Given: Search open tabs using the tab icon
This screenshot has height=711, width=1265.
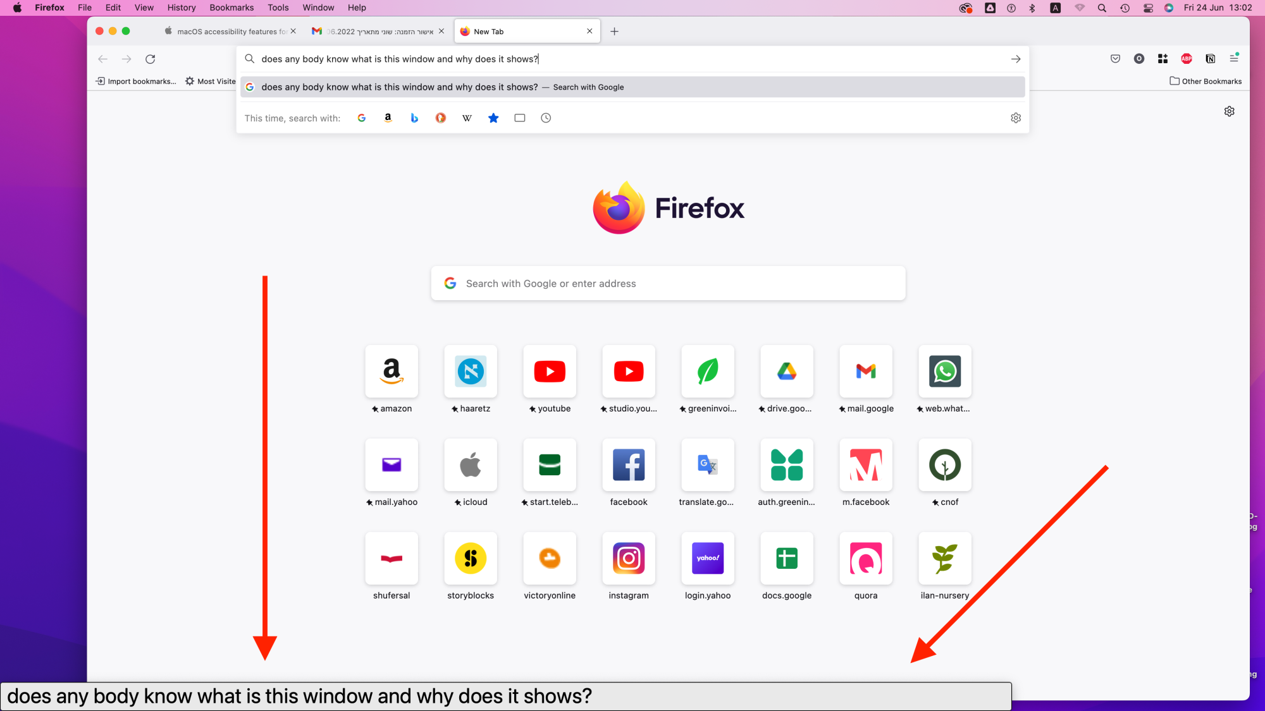Looking at the screenshot, I should click(520, 118).
